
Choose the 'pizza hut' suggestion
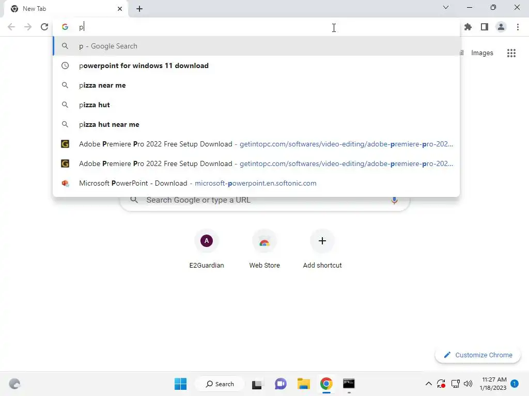[x=256, y=105]
